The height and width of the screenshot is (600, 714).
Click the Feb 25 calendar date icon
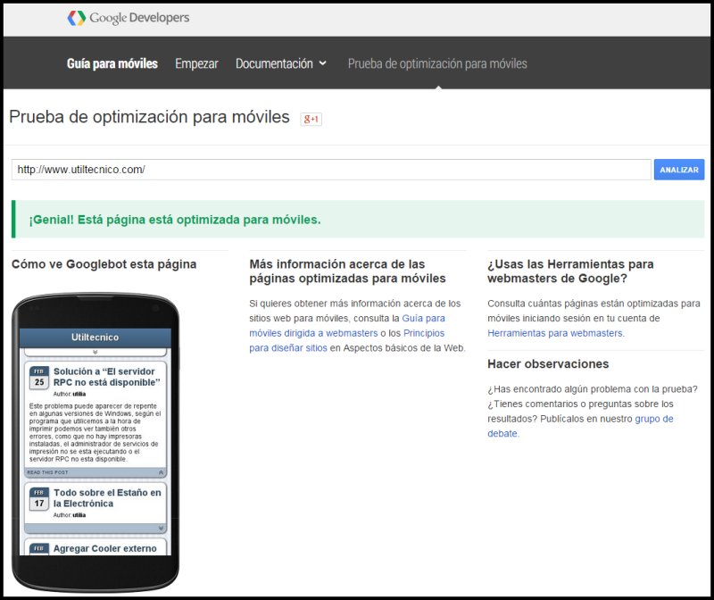(39, 378)
